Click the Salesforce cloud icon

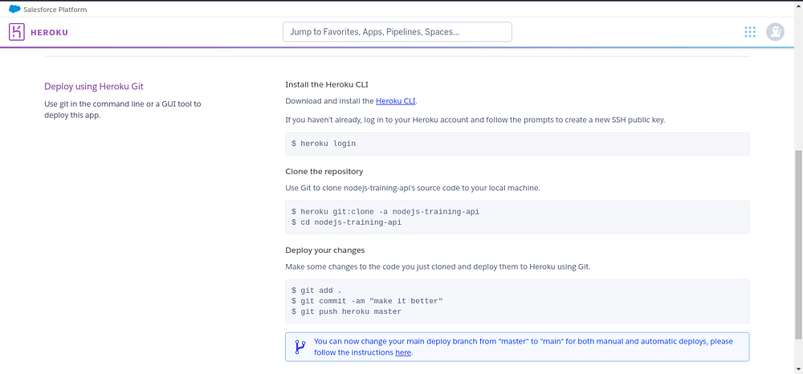[x=14, y=9]
